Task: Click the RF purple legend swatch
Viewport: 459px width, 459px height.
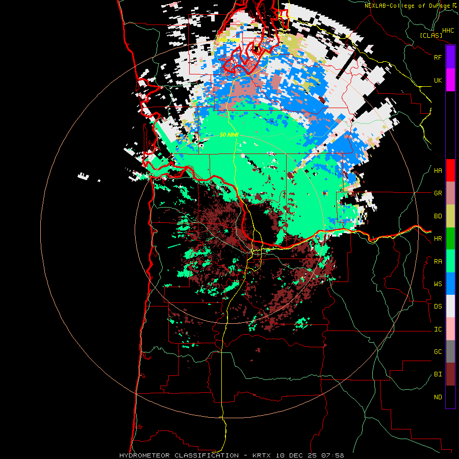Action: [450, 57]
